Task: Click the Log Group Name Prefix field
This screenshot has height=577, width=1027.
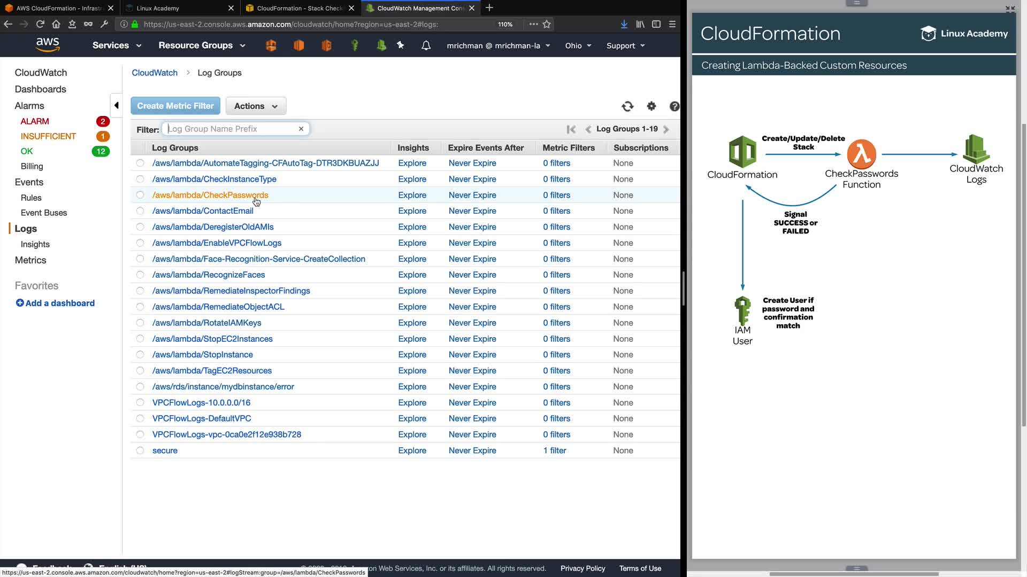Action: [x=231, y=129]
